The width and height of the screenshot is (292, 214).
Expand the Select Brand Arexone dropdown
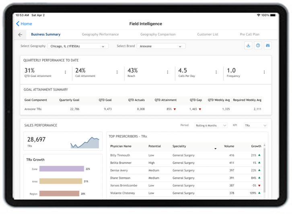161,46
